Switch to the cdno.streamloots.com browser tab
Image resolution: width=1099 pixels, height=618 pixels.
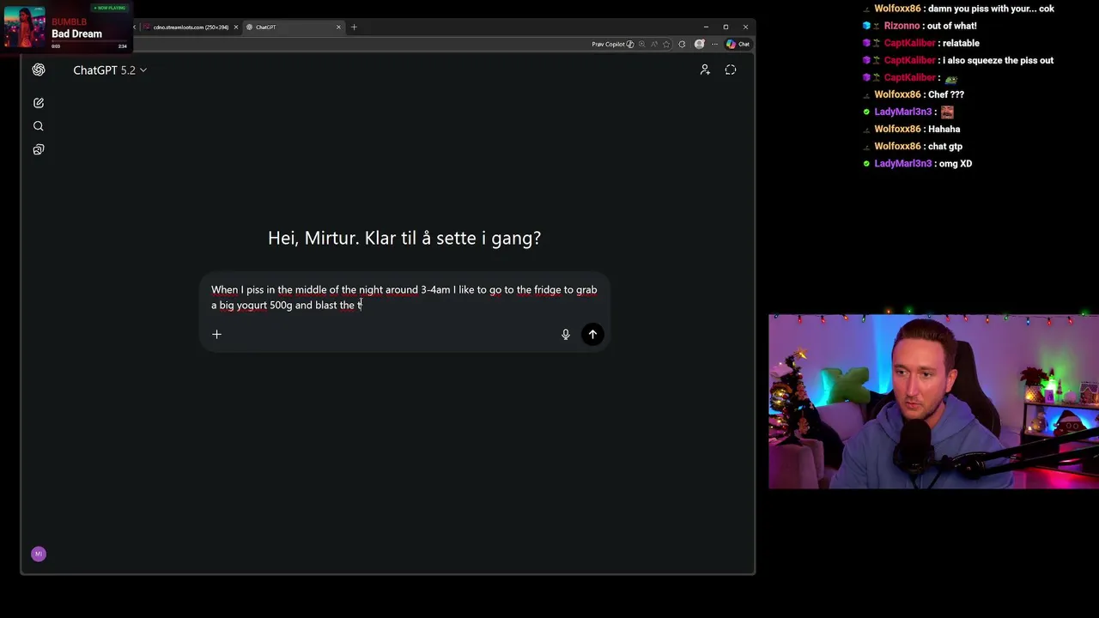[x=189, y=27]
